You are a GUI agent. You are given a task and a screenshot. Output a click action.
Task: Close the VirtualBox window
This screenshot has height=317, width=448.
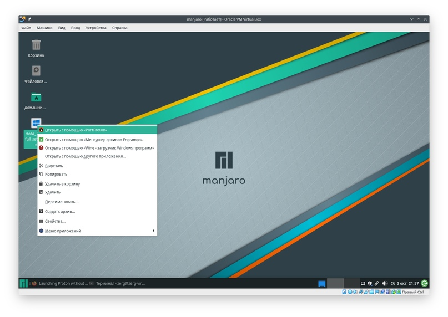[425, 19]
